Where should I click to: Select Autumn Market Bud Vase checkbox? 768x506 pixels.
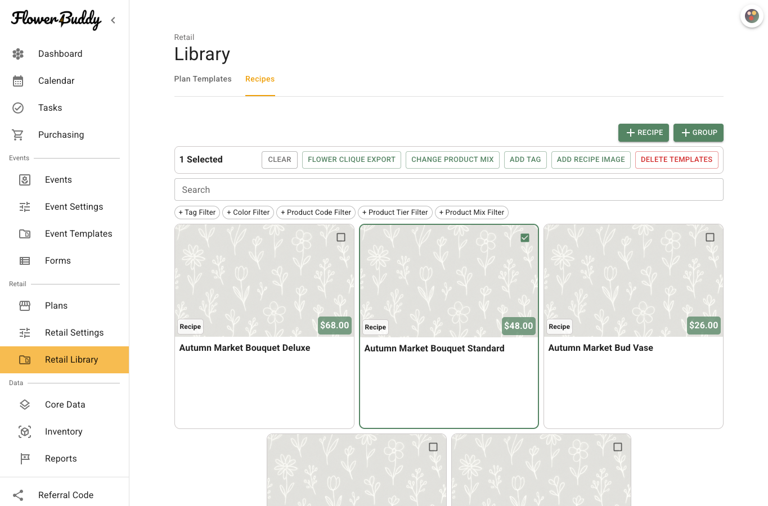coord(710,237)
